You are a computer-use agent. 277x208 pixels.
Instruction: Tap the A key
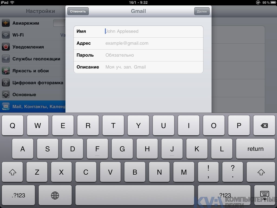coord(23,149)
